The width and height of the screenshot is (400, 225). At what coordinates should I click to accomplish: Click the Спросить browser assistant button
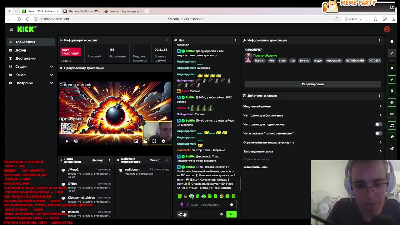(353, 19)
